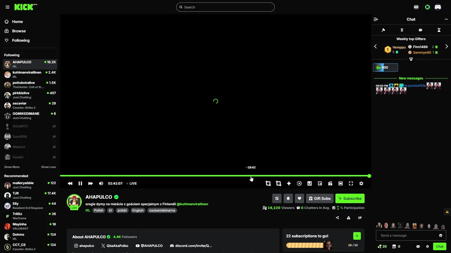Mute the player volume
Screen dimensions: 451x253
[x=101, y=183]
